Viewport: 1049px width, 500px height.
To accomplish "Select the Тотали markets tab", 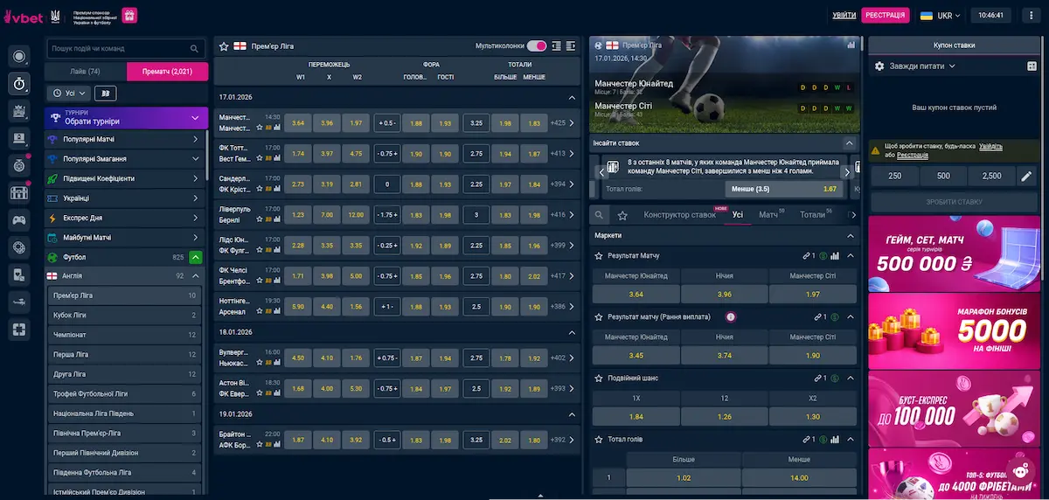I will 812,214.
